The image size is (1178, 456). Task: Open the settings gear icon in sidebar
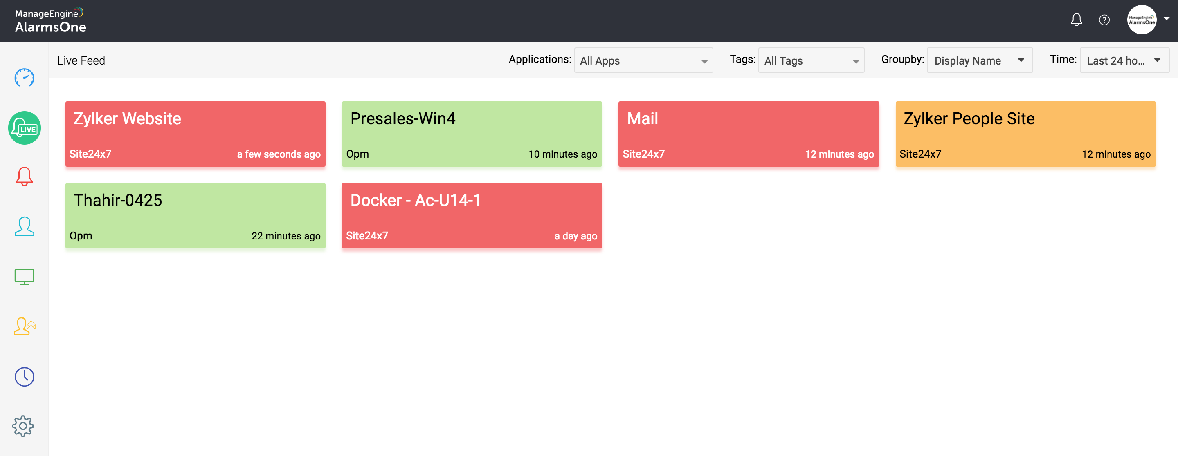(x=24, y=425)
